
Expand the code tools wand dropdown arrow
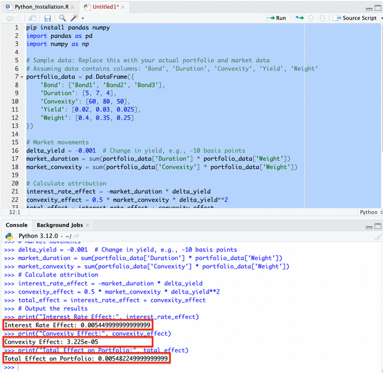coord(83,18)
